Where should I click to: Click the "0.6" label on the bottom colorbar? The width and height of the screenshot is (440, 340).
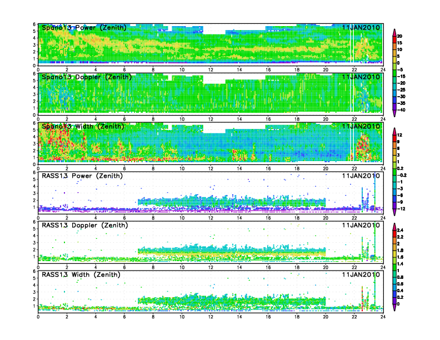(400, 284)
